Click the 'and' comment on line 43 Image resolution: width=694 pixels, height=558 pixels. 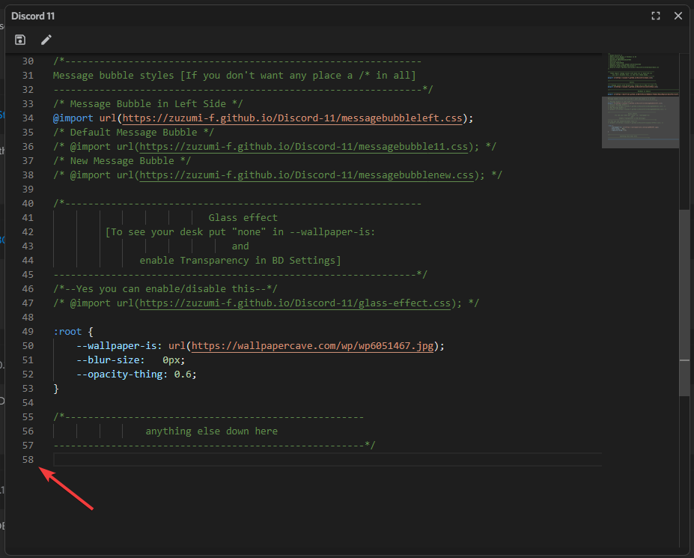coord(240,246)
